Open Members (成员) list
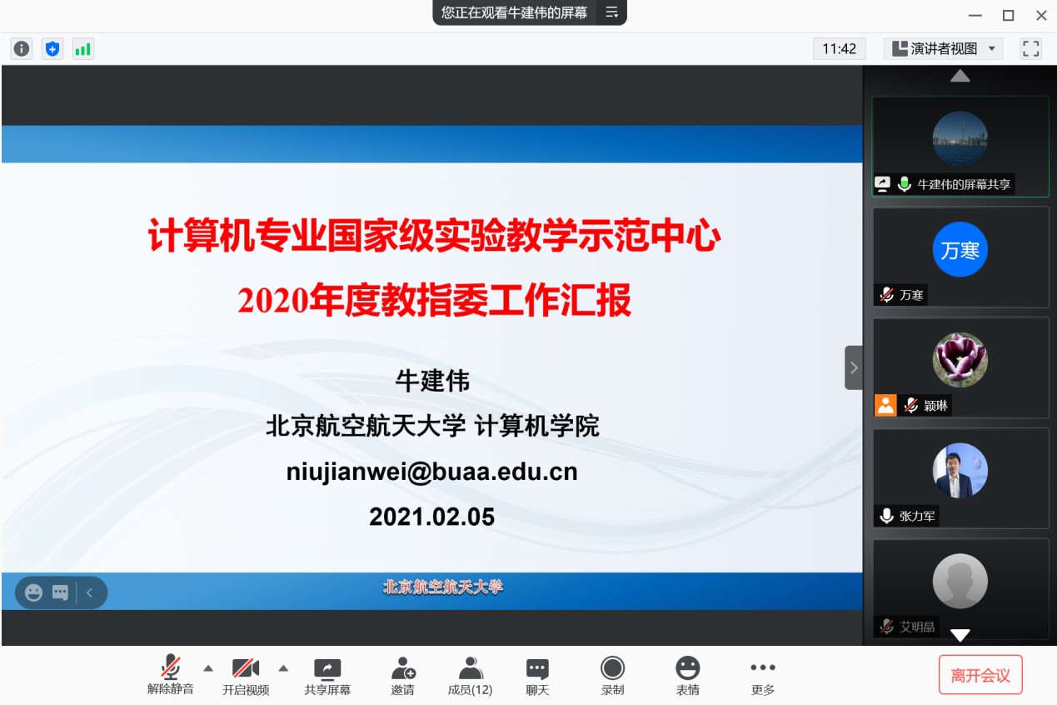Viewport: 1057px width, 705px height. [471, 676]
